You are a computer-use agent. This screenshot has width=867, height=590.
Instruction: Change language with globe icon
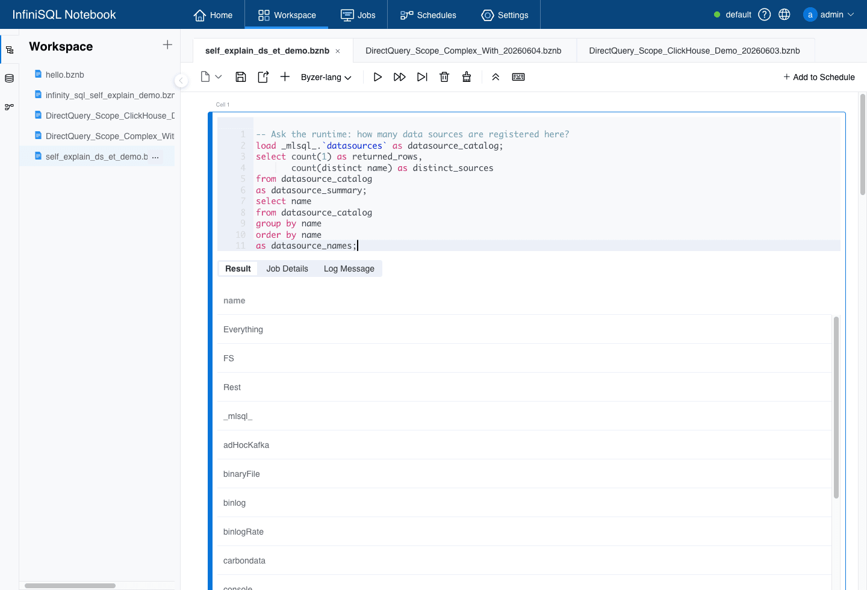point(785,14)
